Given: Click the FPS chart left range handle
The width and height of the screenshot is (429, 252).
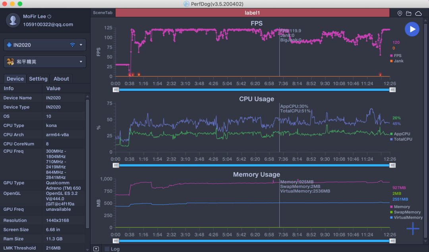Looking at the screenshot, I should pyautogui.click(x=116, y=90).
